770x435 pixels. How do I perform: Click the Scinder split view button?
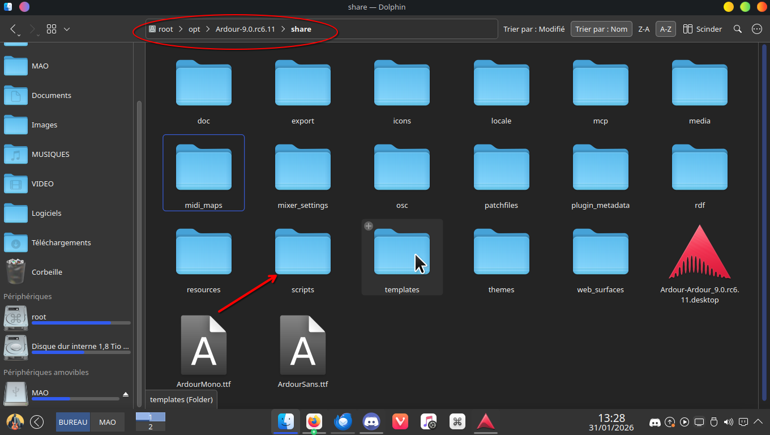(x=703, y=29)
